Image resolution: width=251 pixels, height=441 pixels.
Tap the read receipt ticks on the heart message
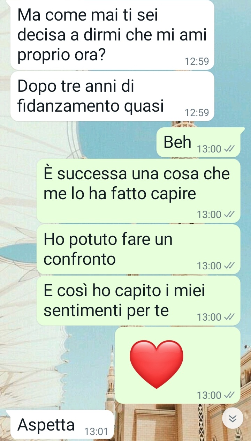pos(229,395)
